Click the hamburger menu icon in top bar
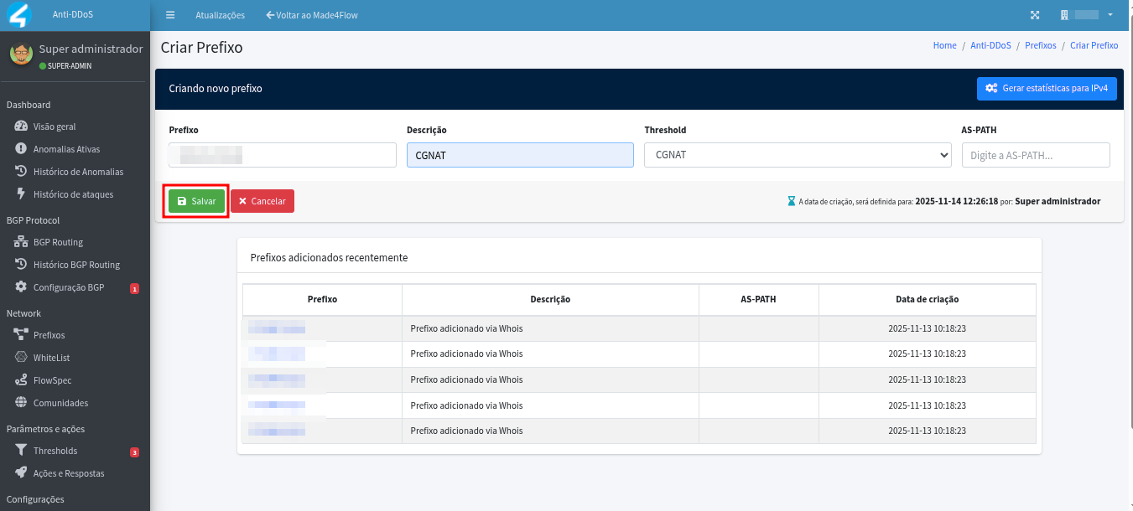This screenshot has width=1133, height=511. (170, 15)
